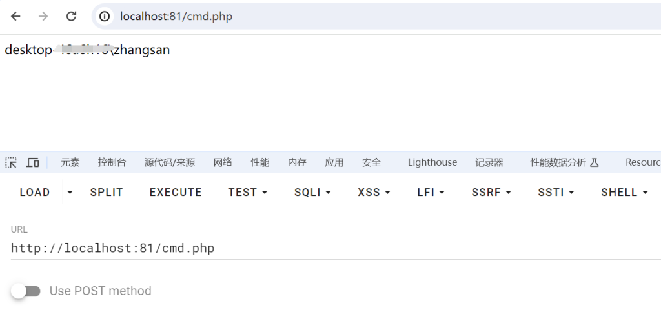The width and height of the screenshot is (661, 310).
Task: Switch to the 网络 tab
Action: click(223, 162)
